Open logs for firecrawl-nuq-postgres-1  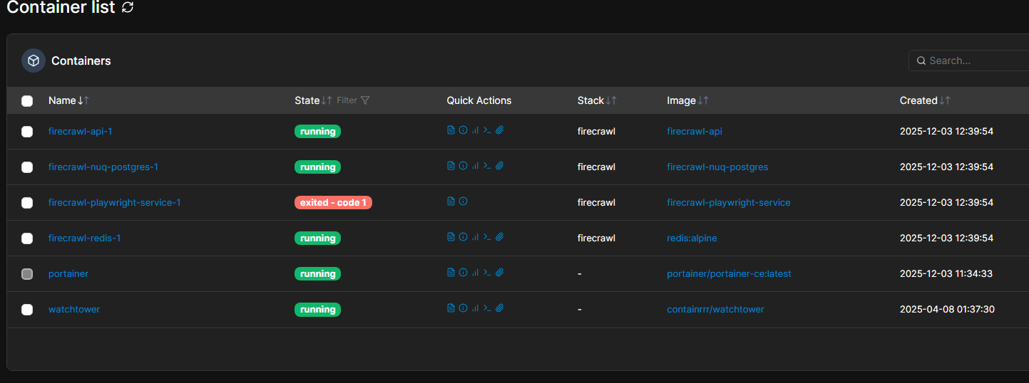(x=451, y=166)
